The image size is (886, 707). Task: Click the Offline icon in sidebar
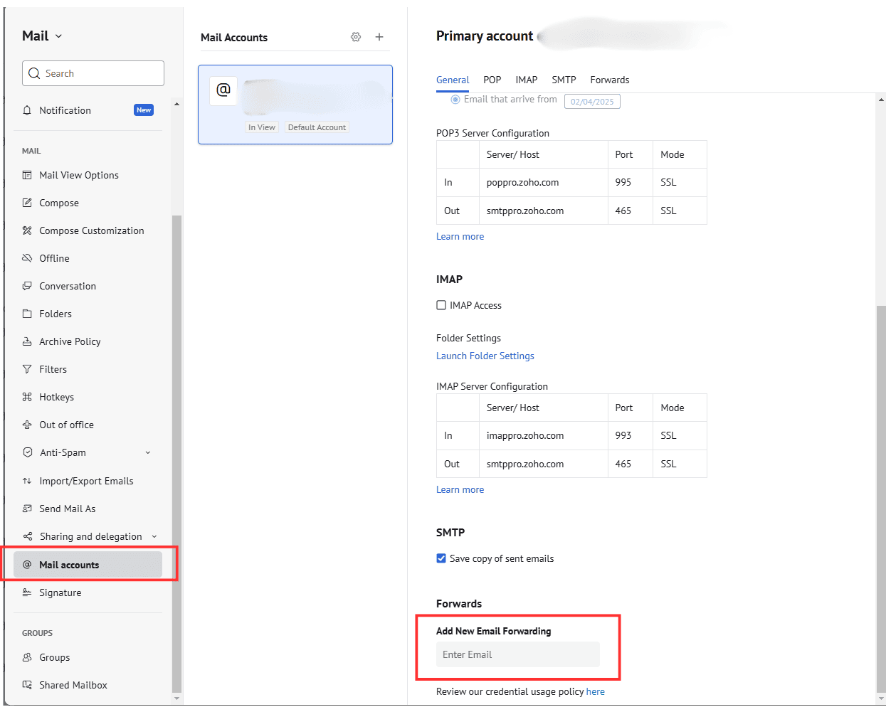pos(27,258)
